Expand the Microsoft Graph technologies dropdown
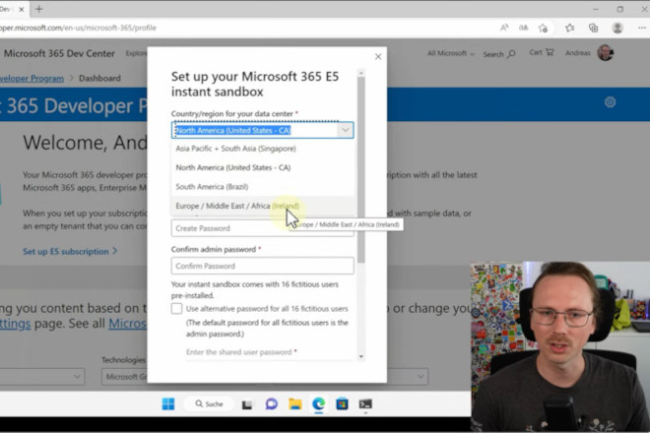The height and width of the screenshot is (433, 650). [124, 377]
